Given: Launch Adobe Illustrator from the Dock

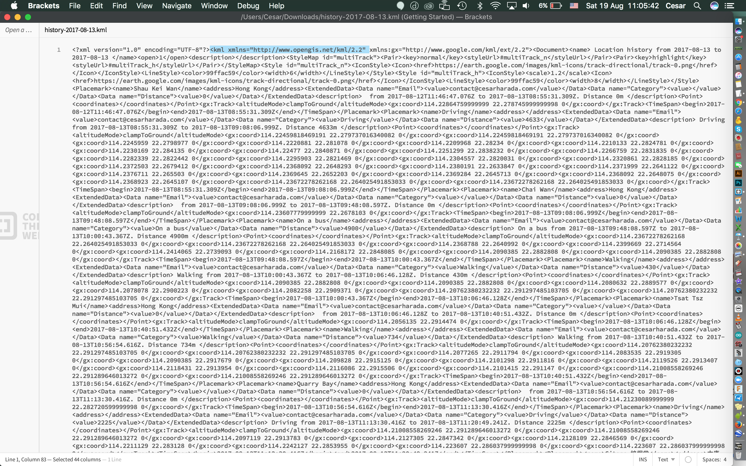Looking at the screenshot, I should [739, 173].
